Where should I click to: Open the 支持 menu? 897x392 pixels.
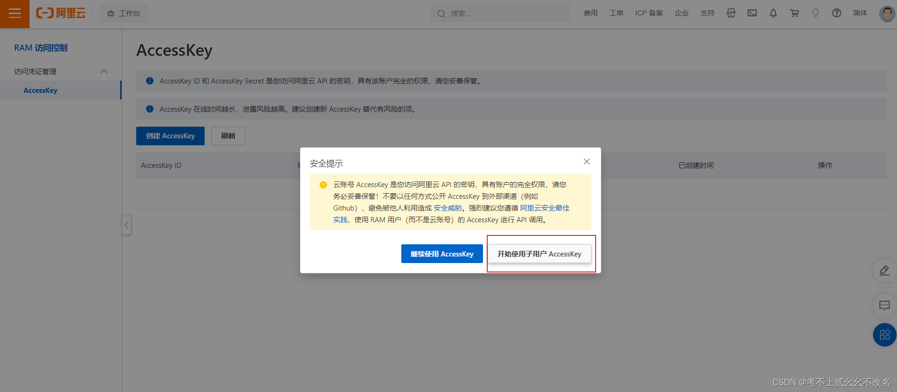pyautogui.click(x=707, y=13)
